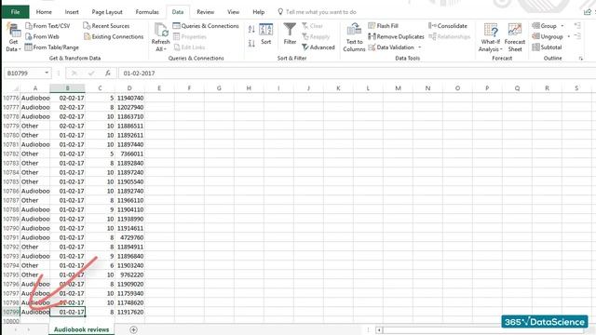Expand the Ungroup dropdown arrow
Screen dimensions: 596x335
(569, 36)
